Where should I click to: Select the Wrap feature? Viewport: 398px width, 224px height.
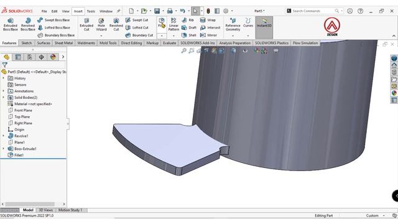[x=208, y=20]
